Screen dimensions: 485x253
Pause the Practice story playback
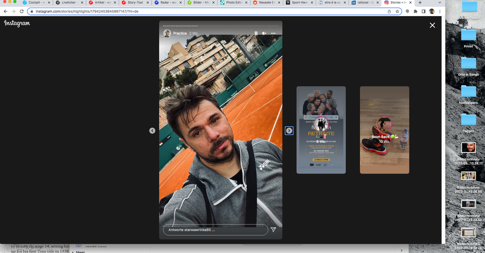(x=256, y=33)
